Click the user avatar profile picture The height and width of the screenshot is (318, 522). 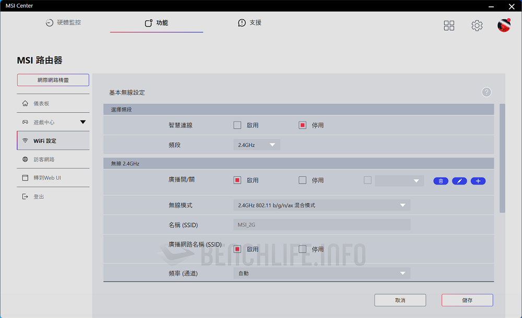point(503,25)
